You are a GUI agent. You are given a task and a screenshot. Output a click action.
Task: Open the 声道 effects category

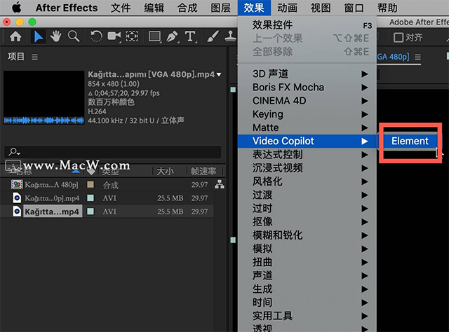tap(307, 275)
